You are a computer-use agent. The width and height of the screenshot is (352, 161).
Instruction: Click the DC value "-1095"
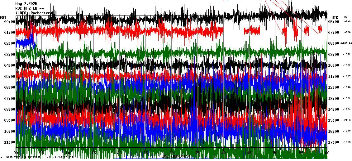tap(347, 142)
